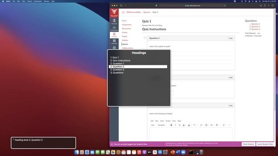This screenshot has width=278, height=156.
Task: Open App Store from the Dock
Action: point(160,152)
